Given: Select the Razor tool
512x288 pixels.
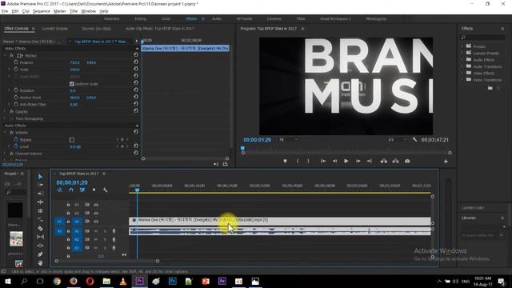Looking at the screenshot, I should pyautogui.click(x=41, y=219).
